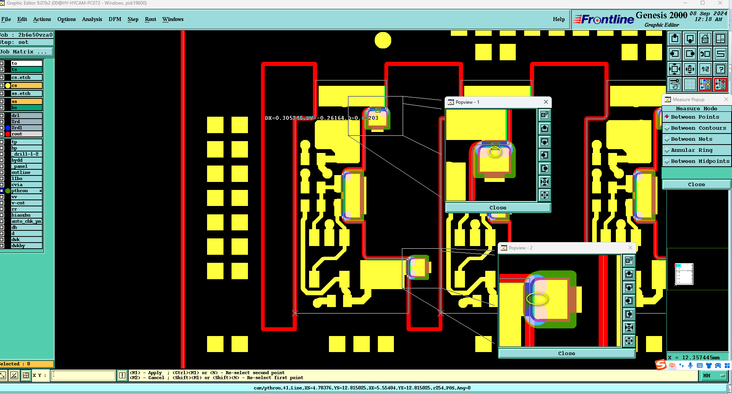Viewport: 732px width, 394px height.
Task: Click the question mark query icon
Action: (721, 69)
